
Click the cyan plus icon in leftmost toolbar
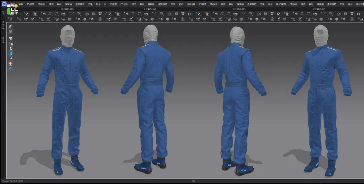coord(20,14)
